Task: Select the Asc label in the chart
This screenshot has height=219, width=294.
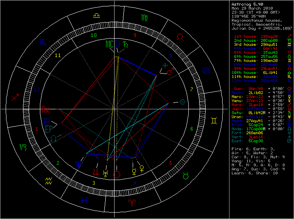Action: pyautogui.click(x=46, y=109)
